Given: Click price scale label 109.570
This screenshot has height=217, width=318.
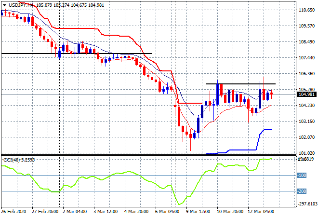Looking at the screenshot, I should pos(306,26).
